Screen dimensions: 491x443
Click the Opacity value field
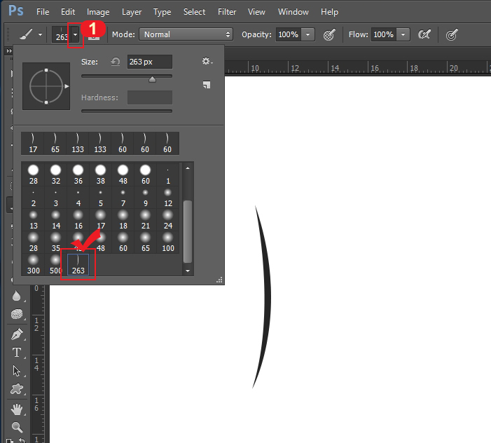[x=288, y=34]
